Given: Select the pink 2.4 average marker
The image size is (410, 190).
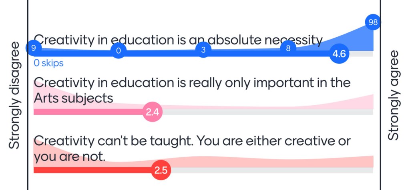Looking at the screenshot, I should 153,112.
